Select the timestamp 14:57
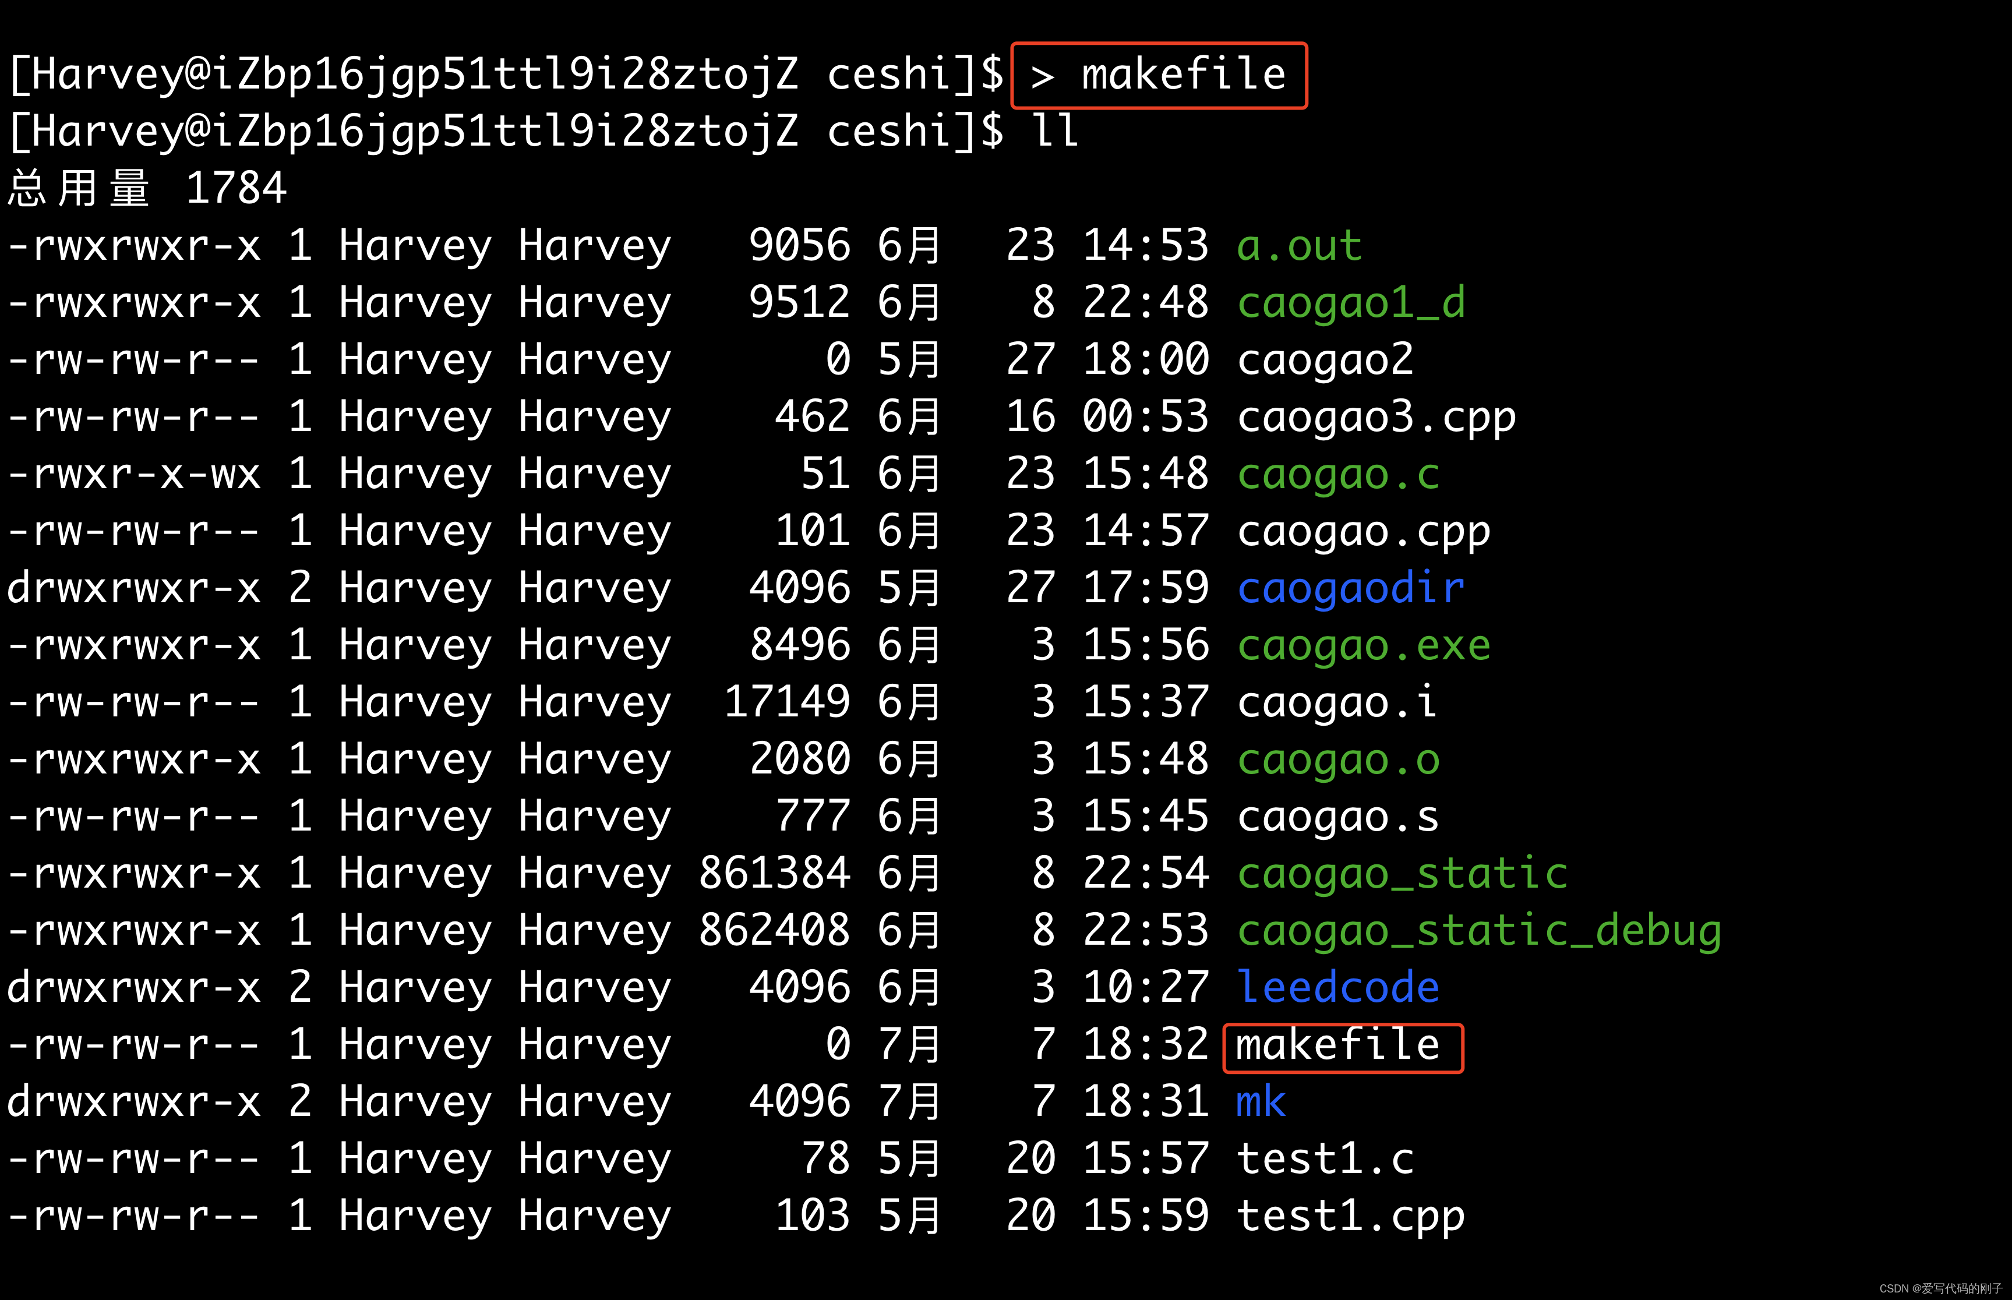This screenshot has width=2012, height=1300. point(1146,531)
